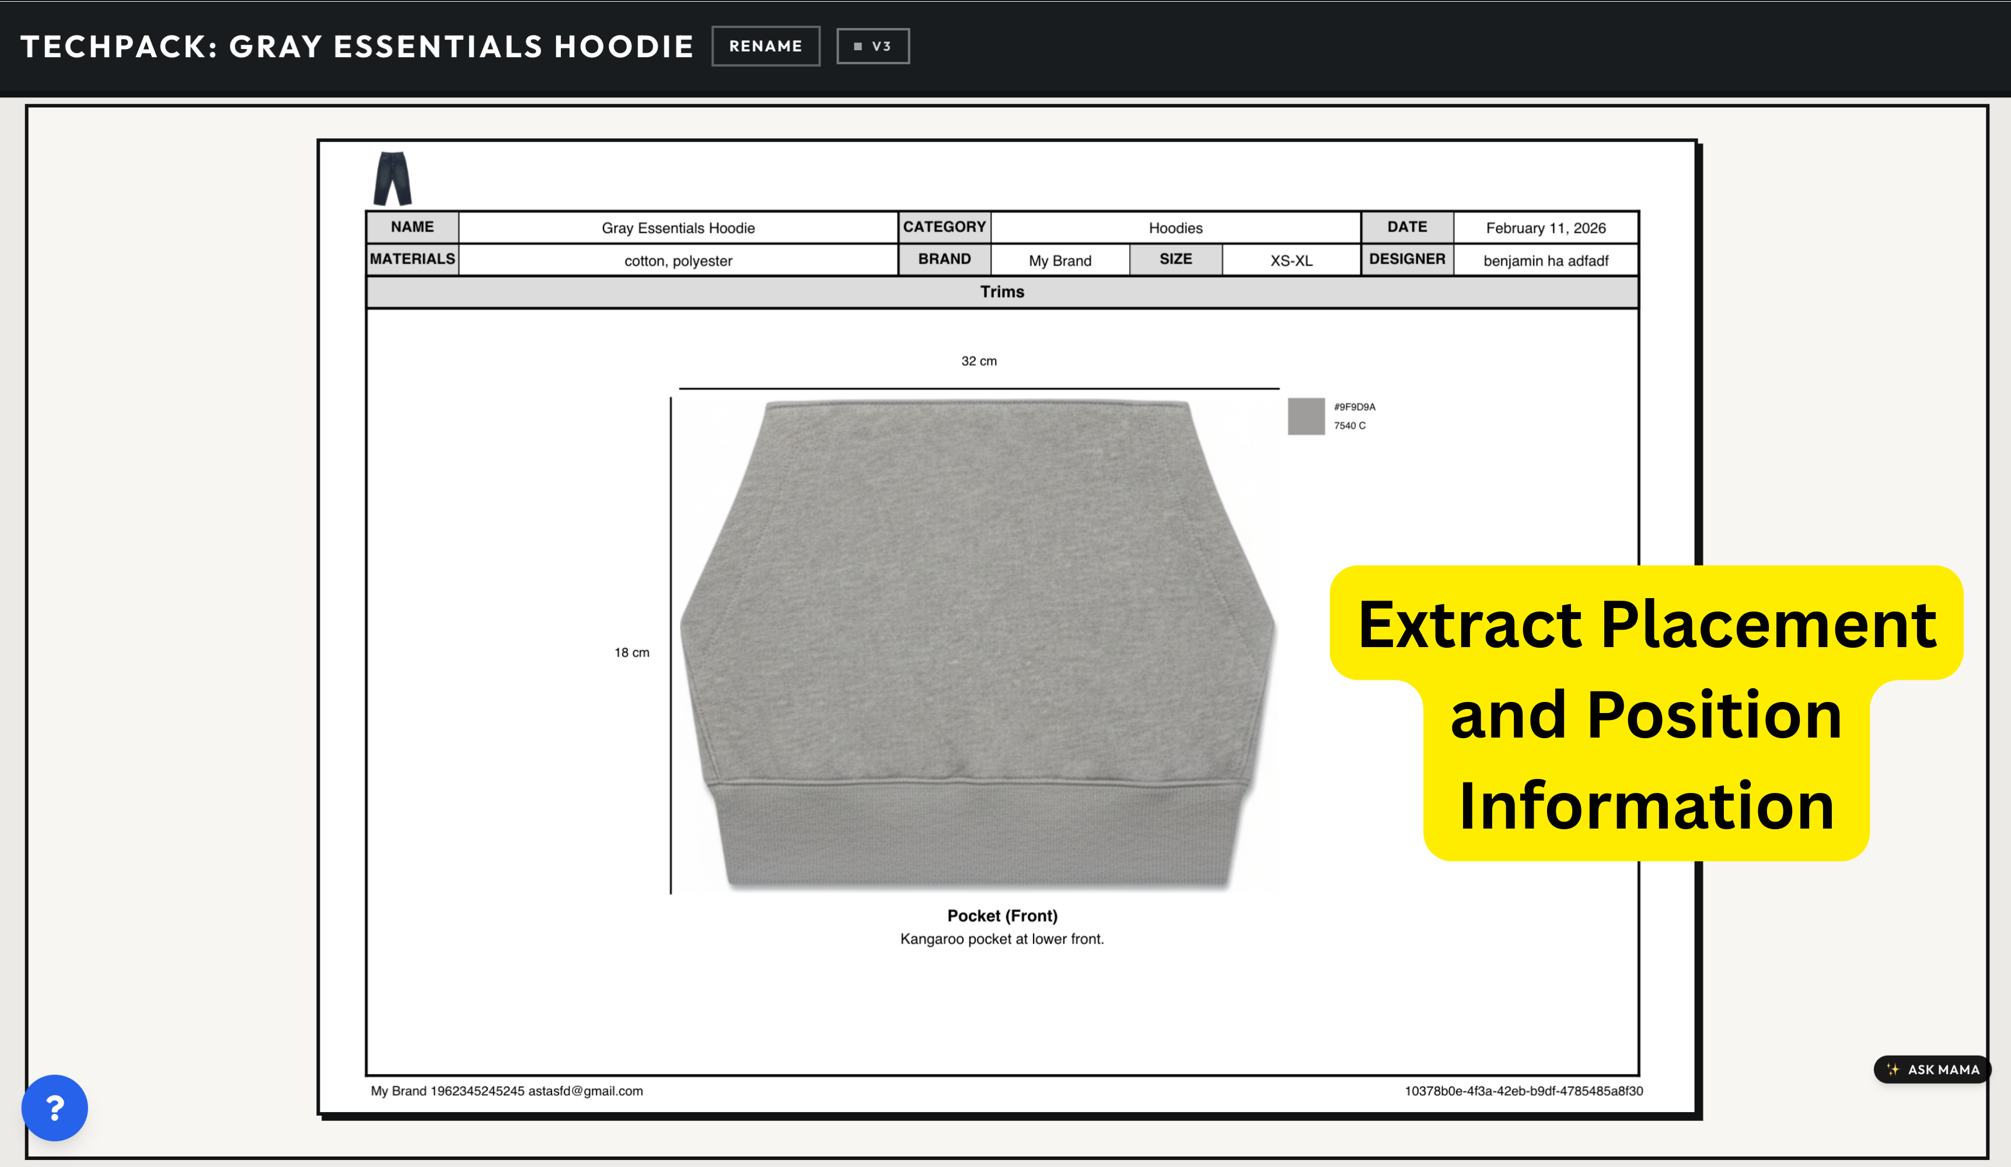Image resolution: width=2011 pixels, height=1167 pixels.
Task: Click the blue help question mark icon
Action: point(54,1107)
